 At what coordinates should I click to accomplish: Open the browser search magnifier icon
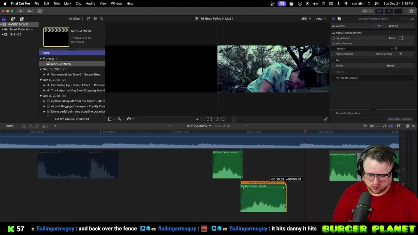(x=102, y=19)
